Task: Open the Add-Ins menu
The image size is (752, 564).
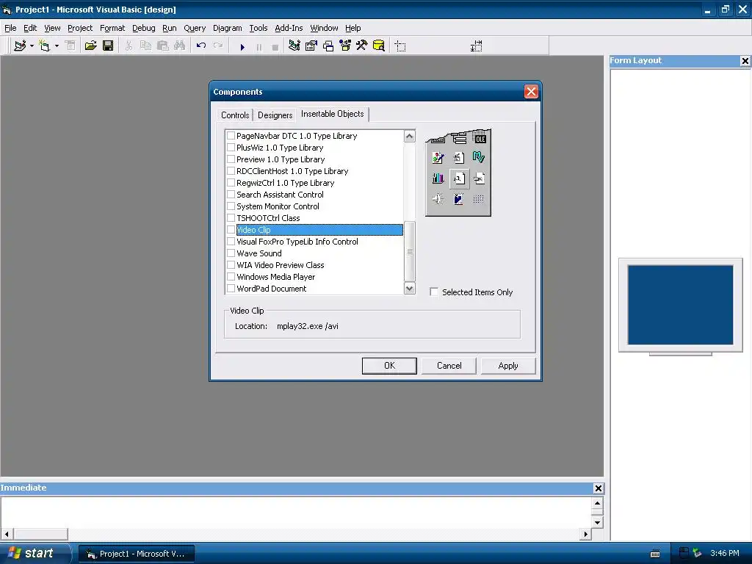Action: [289, 28]
